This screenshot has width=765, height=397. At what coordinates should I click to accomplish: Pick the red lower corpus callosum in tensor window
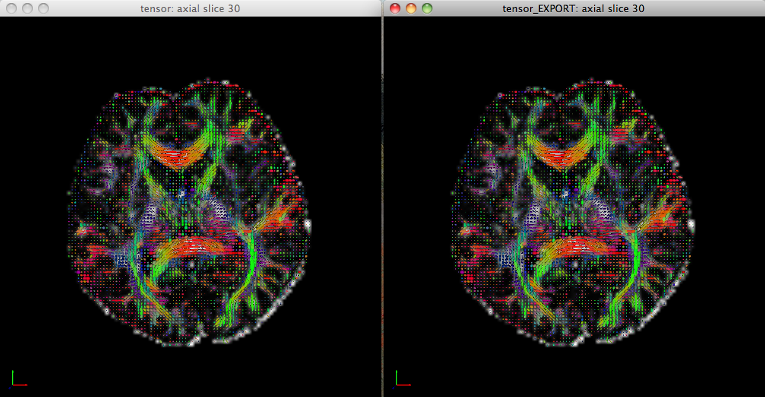pos(189,247)
